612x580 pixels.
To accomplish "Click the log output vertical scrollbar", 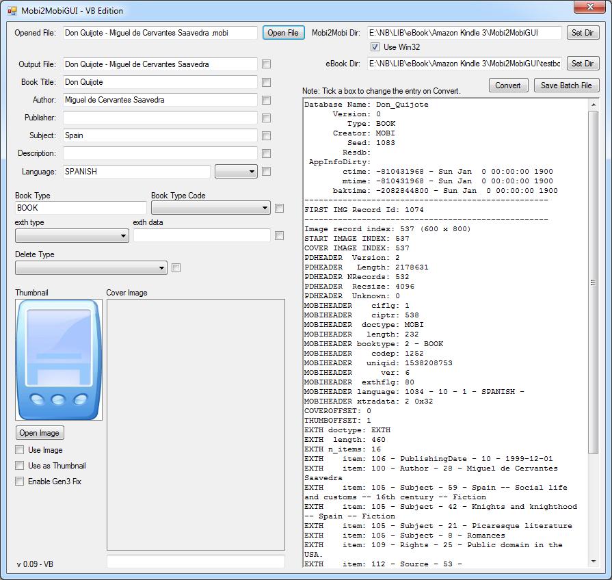I will point(594,282).
